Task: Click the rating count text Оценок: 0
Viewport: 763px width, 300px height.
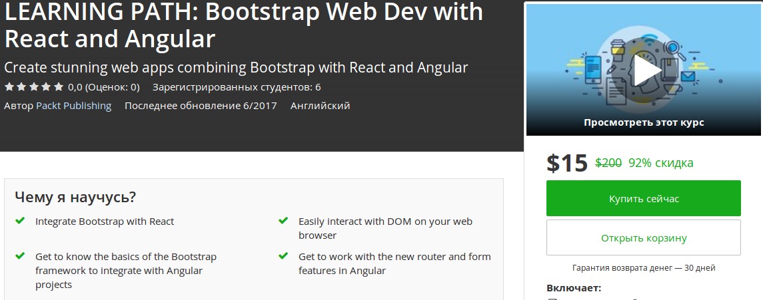Action: pyautogui.click(x=113, y=87)
